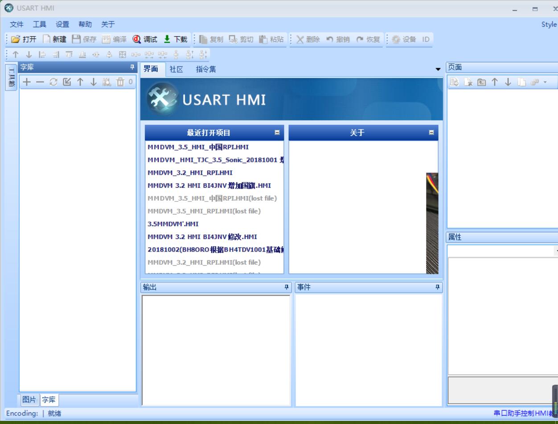The image size is (558, 424).
Task: Collapse the 关于 panel
Action: tap(431, 132)
